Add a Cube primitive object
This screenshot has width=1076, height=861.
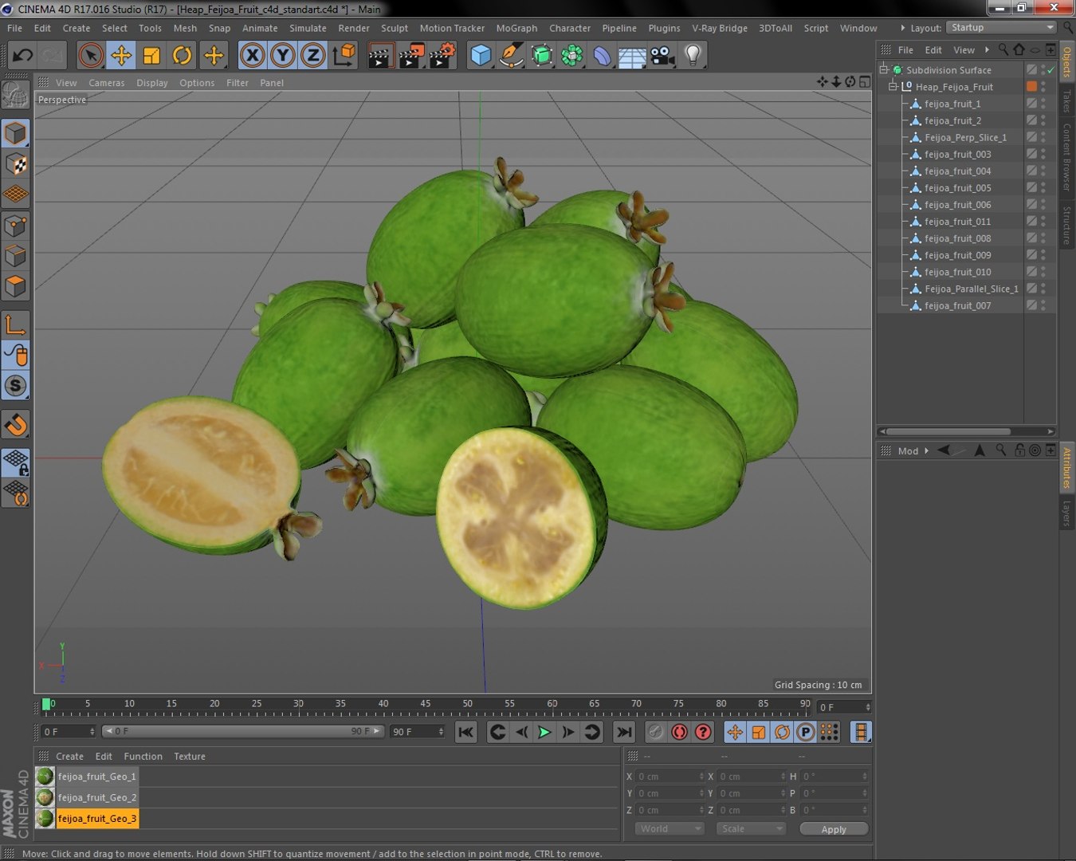coord(481,55)
